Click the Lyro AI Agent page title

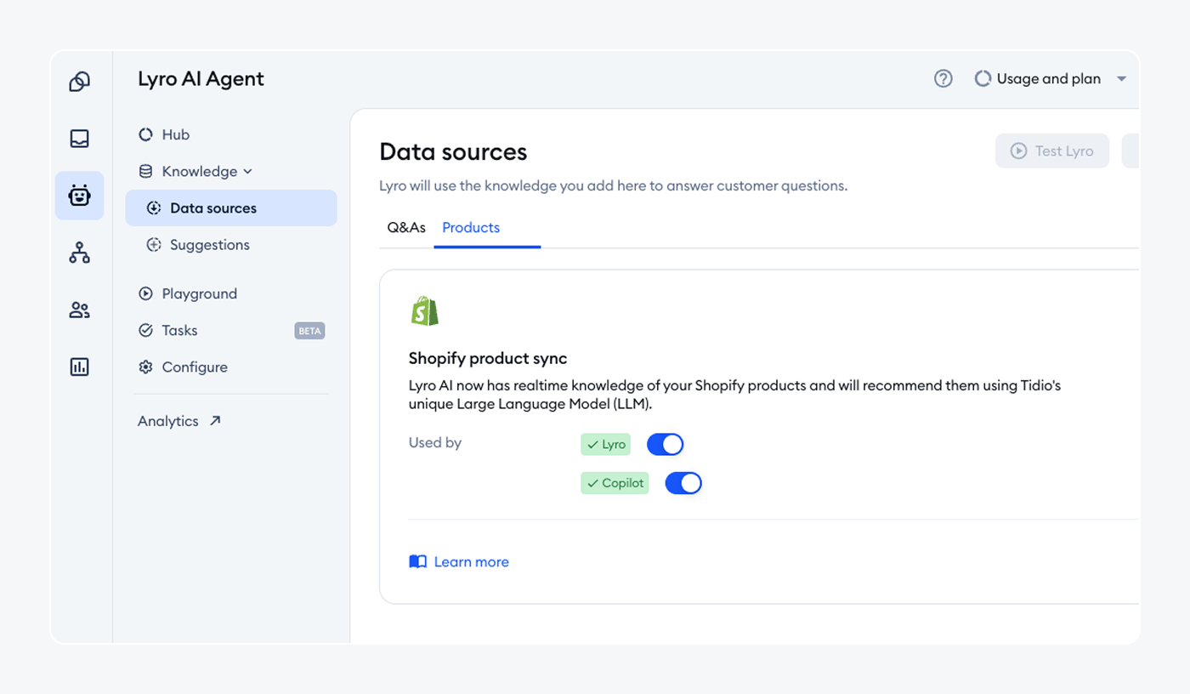[201, 79]
